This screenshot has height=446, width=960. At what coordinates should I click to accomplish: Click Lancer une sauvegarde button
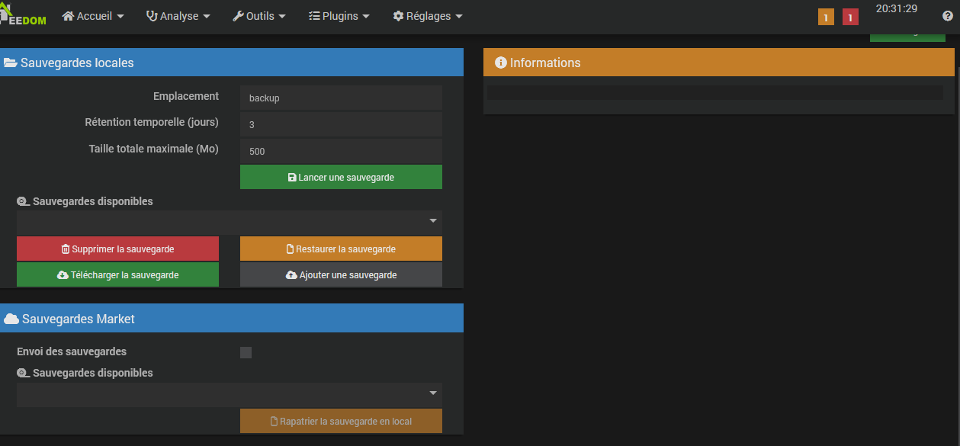tap(341, 177)
